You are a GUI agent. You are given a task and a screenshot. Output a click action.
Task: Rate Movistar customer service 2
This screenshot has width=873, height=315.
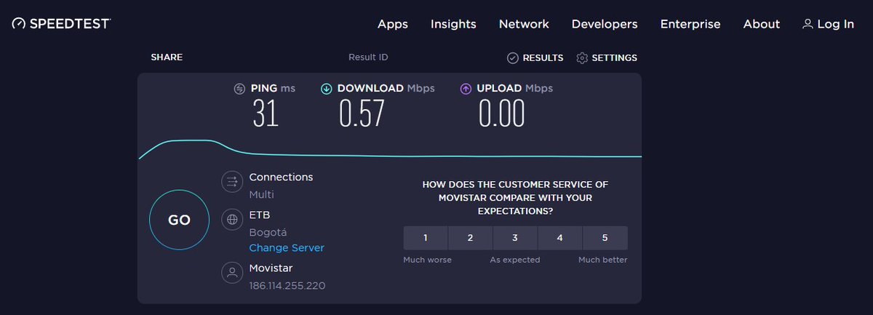click(x=470, y=238)
